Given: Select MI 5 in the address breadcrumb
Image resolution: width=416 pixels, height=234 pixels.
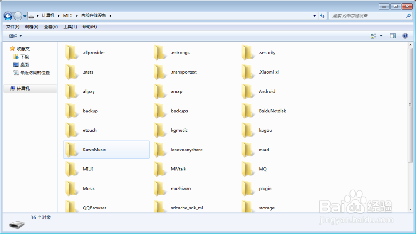Looking at the screenshot, I should 68,16.
